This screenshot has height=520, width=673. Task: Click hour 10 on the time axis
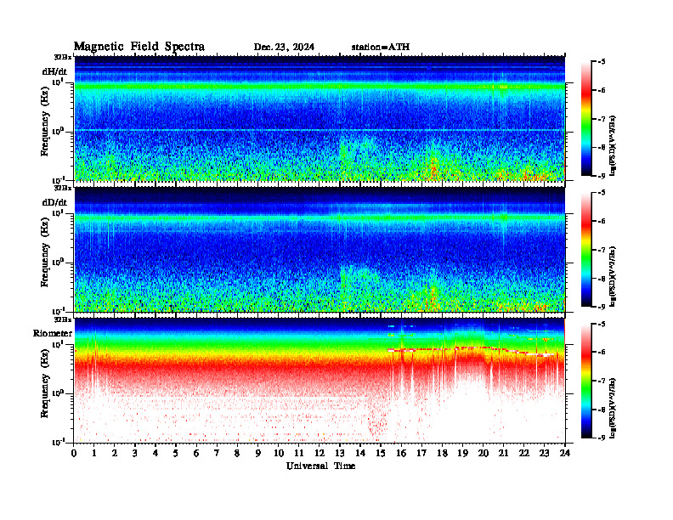279,453
